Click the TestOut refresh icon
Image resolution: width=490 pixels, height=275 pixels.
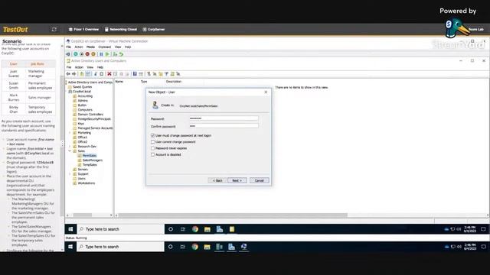tap(54, 29)
